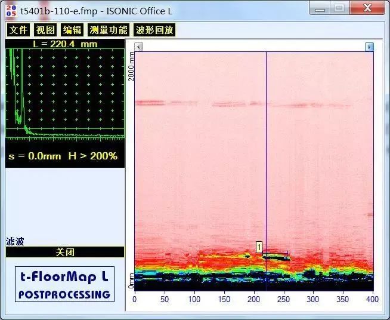Click the L = 220.4 mm readout
The image size is (390, 320).
point(65,44)
